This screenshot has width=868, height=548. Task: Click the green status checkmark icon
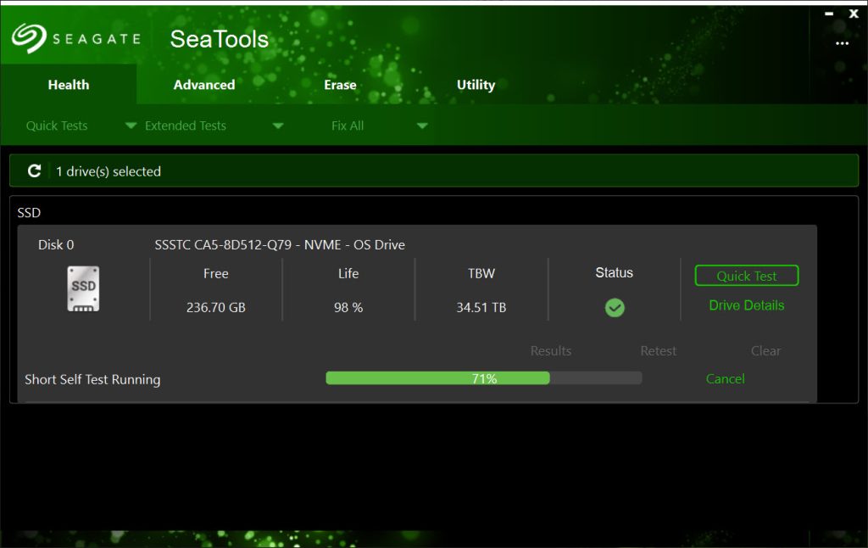[x=615, y=308]
